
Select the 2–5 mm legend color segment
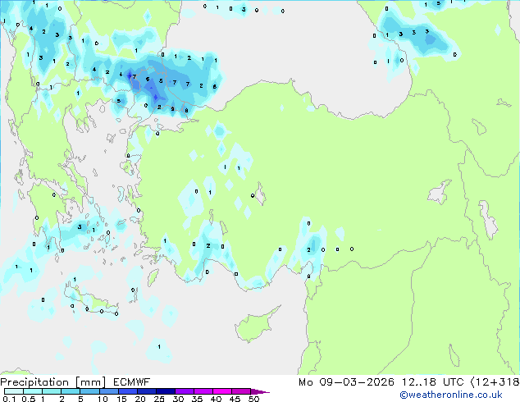pyautogui.click(x=71, y=391)
